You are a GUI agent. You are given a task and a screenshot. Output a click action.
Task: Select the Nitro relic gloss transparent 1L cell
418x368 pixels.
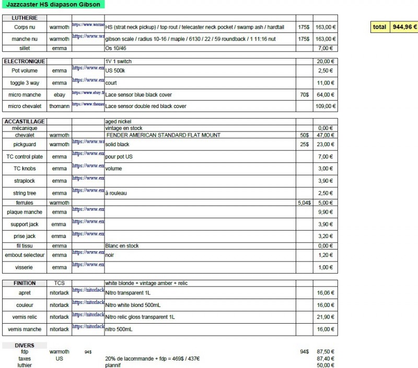tap(140, 317)
